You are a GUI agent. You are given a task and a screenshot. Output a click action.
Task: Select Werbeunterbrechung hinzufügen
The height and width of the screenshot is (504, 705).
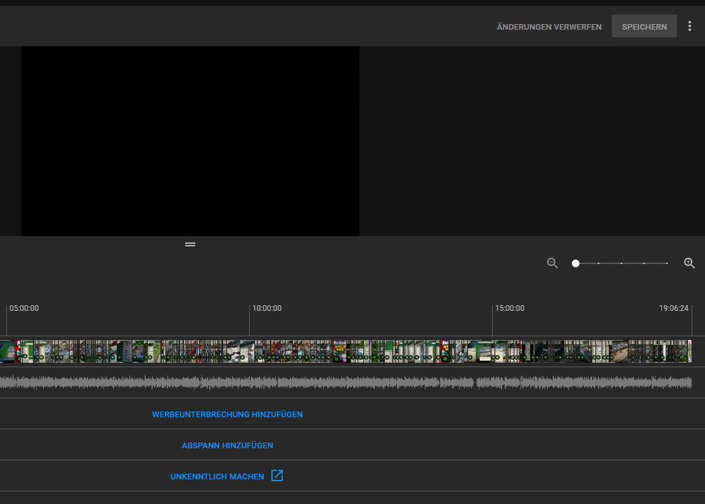(x=227, y=415)
